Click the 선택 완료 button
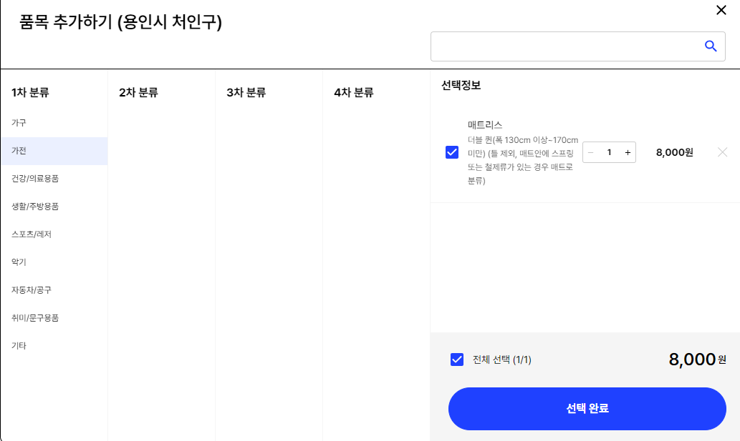740x441 pixels. tap(587, 409)
